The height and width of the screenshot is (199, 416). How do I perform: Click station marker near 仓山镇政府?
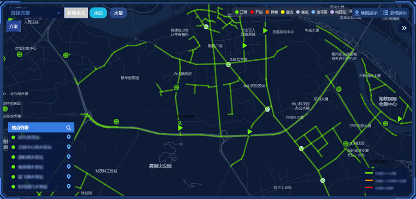tap(176, 87)
